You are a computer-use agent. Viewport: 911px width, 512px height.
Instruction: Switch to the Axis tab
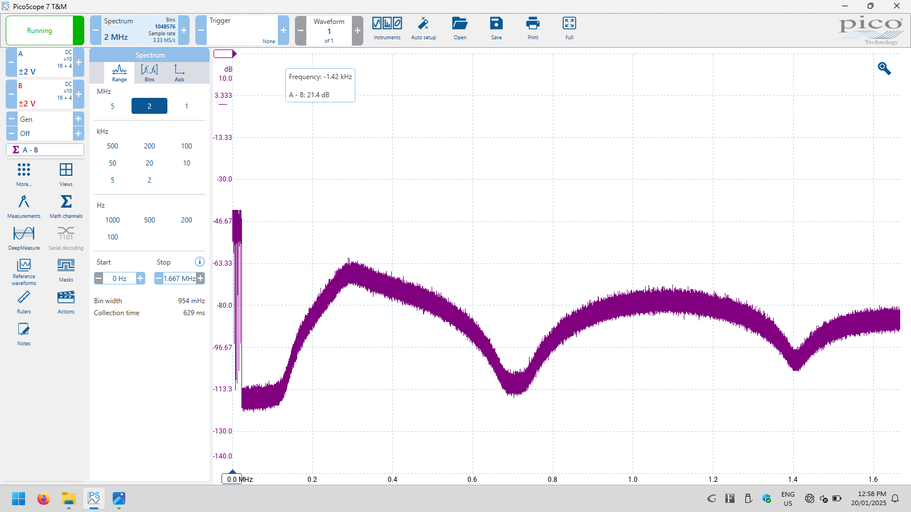(x=179, y=73)
